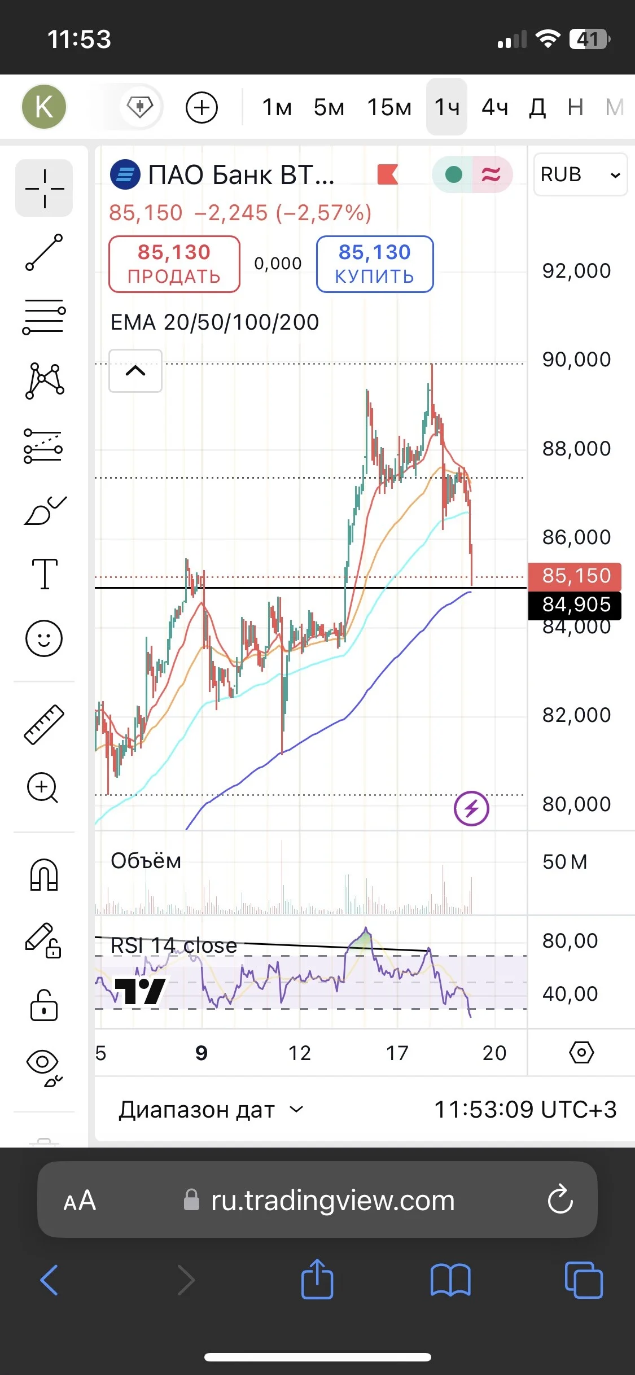Switch to the 15м timeframe
The width and height of the screenshot is (635, 1375).
(389, 107)
